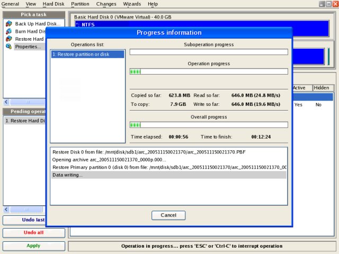
Task: Click Pick a task horizontal scrollbar thumb
Action: [28, 102]
